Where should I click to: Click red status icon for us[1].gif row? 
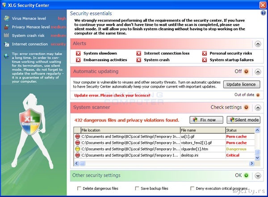point(77,136)
